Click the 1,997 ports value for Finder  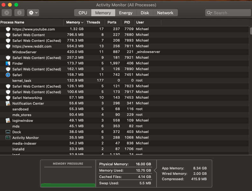(115, 63)
